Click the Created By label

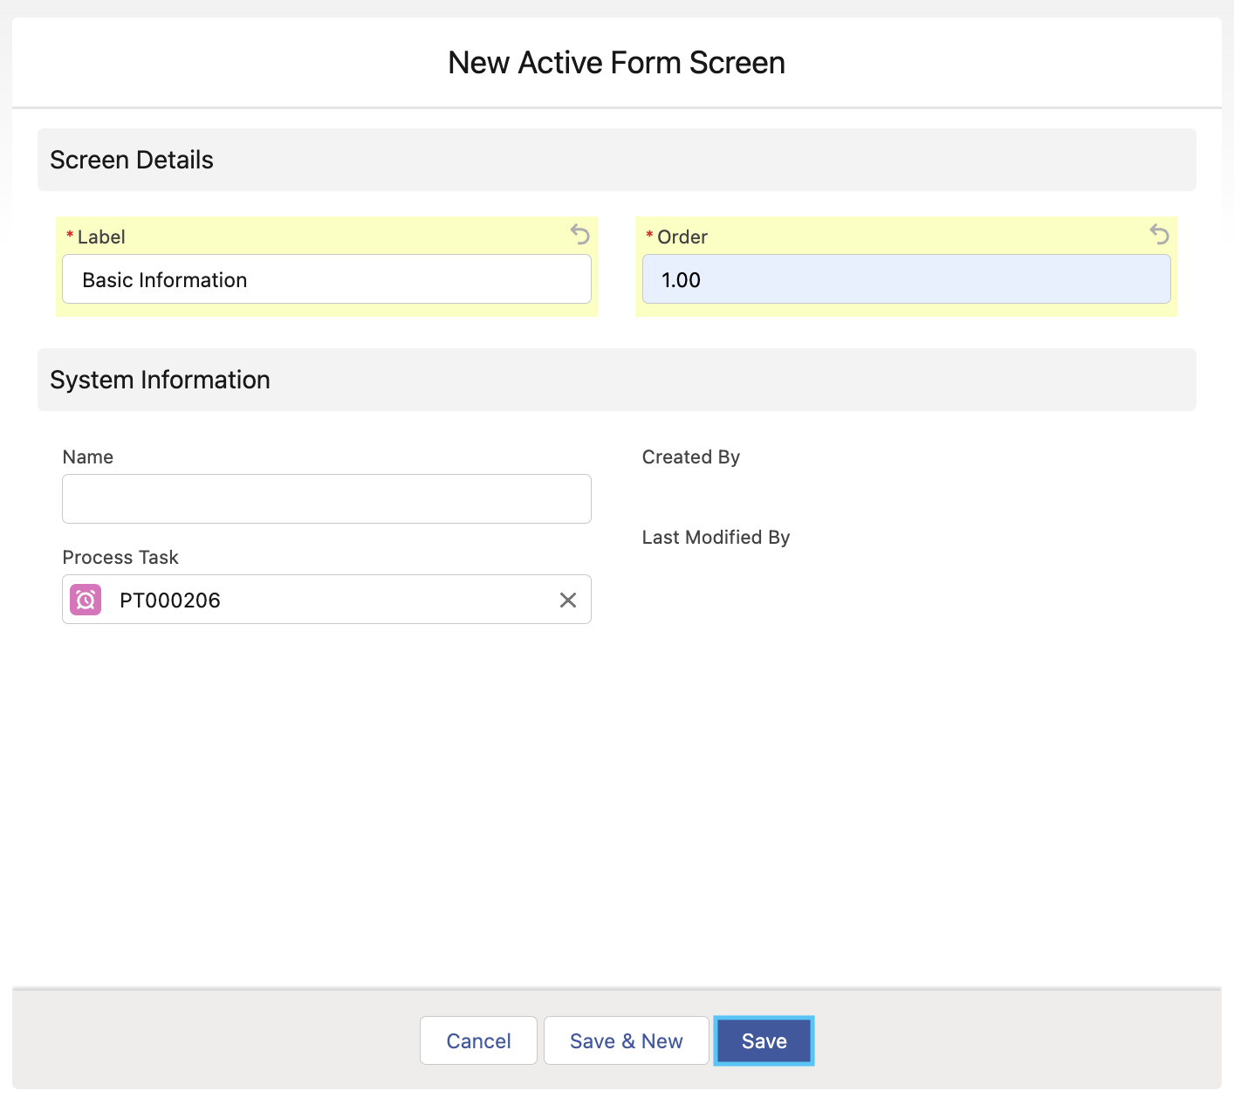[690, 456]
